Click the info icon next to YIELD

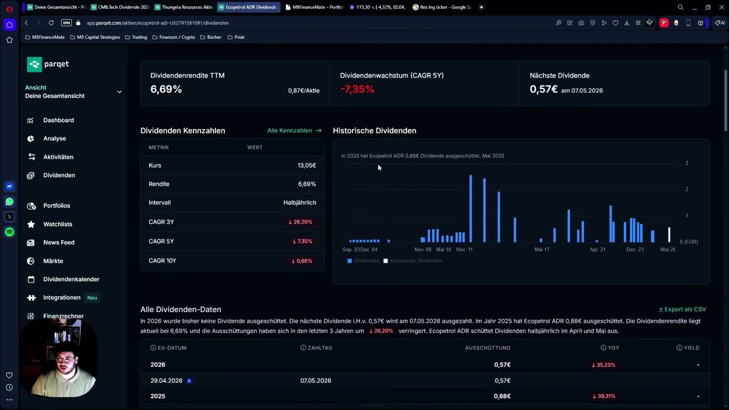point(679,348)
